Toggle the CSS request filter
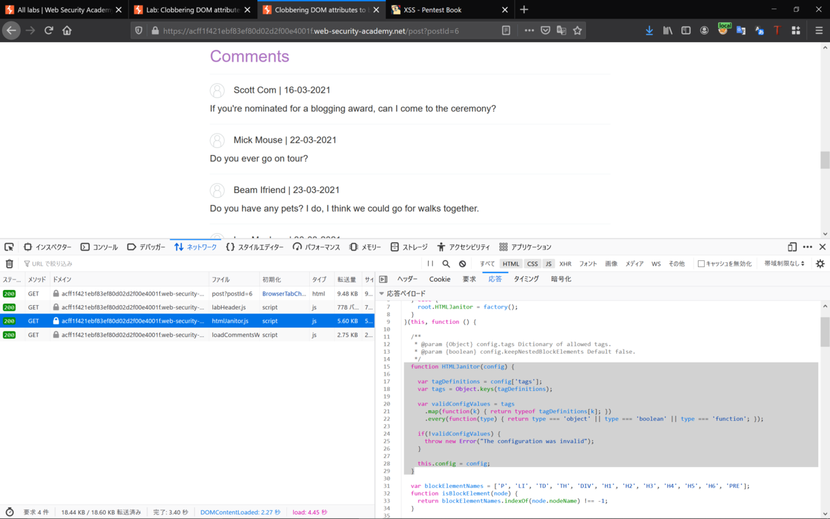830x519 pixels. [532, 264]
